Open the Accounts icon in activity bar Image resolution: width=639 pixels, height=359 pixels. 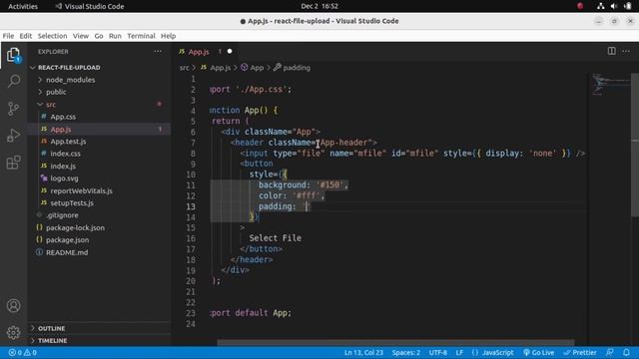click(13, 305)
